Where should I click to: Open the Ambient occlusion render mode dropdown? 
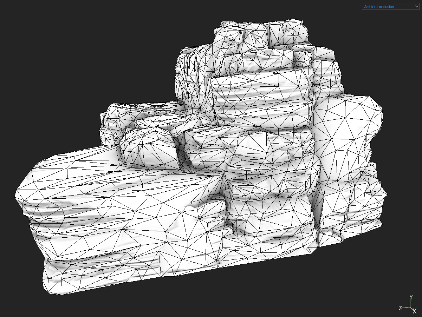pos(390,6)
